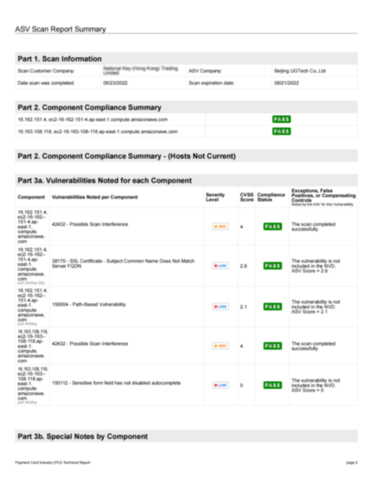Click '150112 - Sensitive form field' vulnerability text

pos(116,383)
